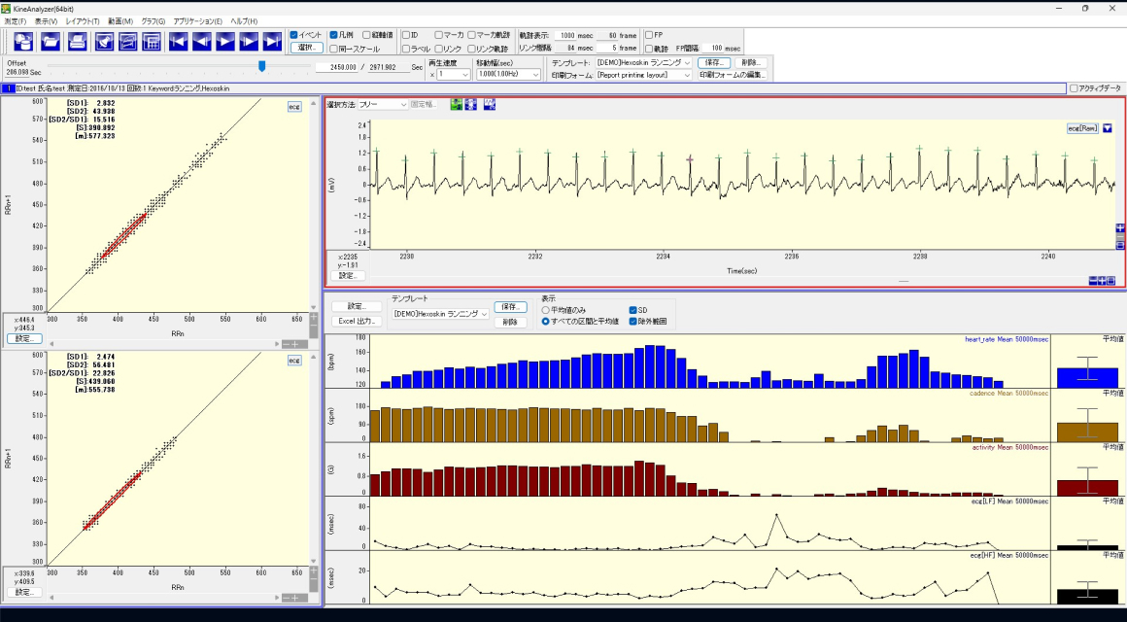Viewport: 1127px width, 622px height.
Task: Play the recording
Action: tap(225, 41)
